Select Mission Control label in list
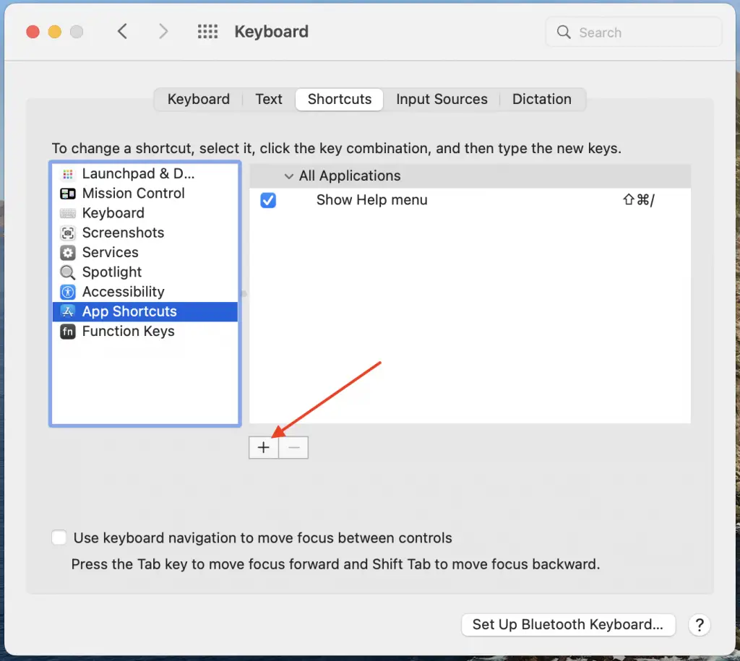The width and height of the screenshot is (740, 661). coord(134,194)
